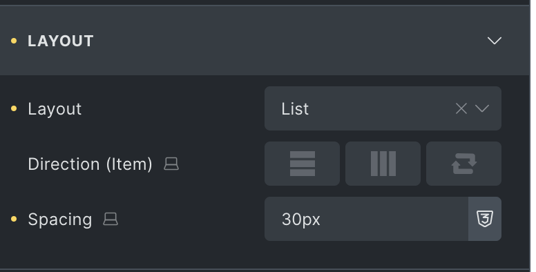The image size is (536, 272).
Task: Click the yellow dot beside the Layout label
Action: pyautogui.click(x=14, y=108)
